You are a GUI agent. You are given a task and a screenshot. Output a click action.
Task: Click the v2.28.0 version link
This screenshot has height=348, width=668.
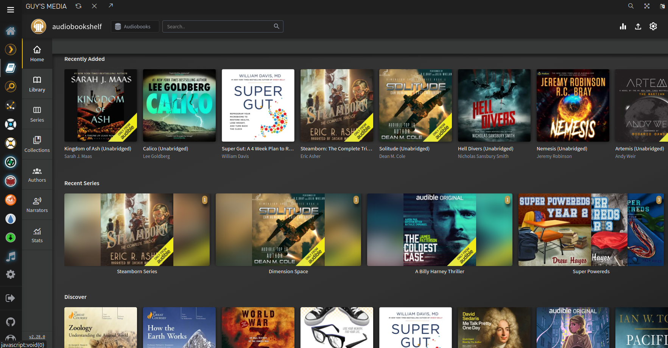(x=37, y=337)
